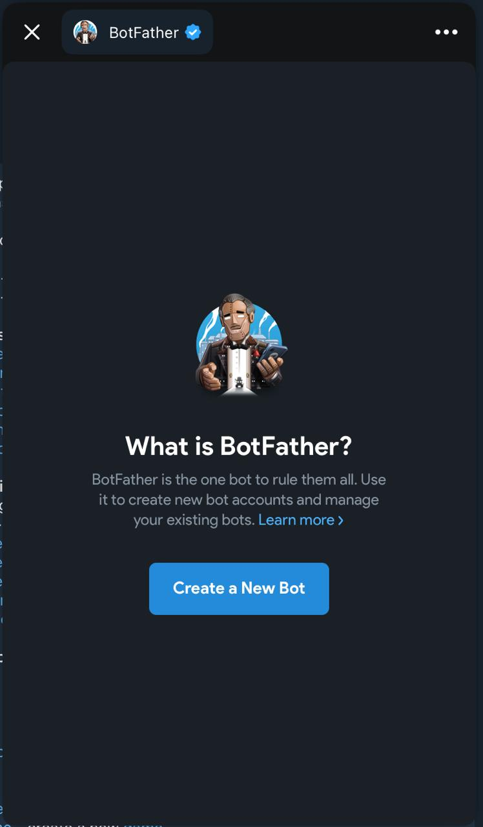This screenshot has width=483, height=827.
Task: Click the chevron arrow after "Learn more"
Action: point(341,520)
